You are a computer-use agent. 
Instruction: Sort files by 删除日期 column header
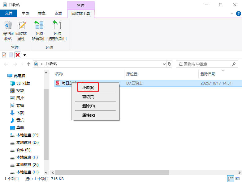tap(208, 74)
